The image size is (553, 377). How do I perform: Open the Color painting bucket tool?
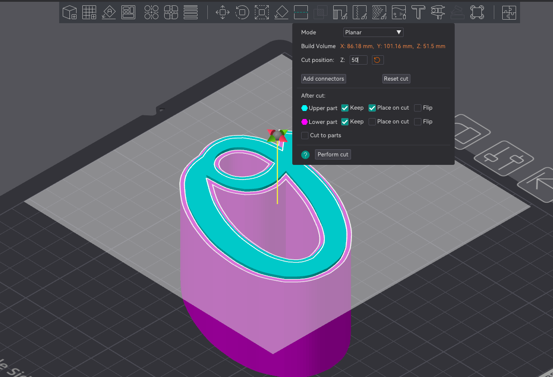tap(399, 12)
